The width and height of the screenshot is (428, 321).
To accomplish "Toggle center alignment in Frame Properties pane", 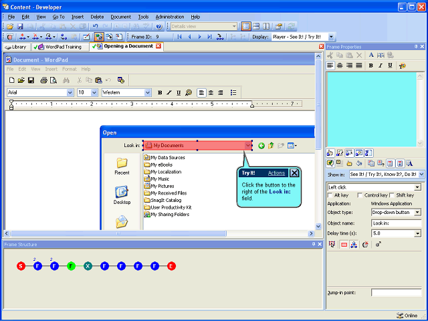I will coord(340,66).
